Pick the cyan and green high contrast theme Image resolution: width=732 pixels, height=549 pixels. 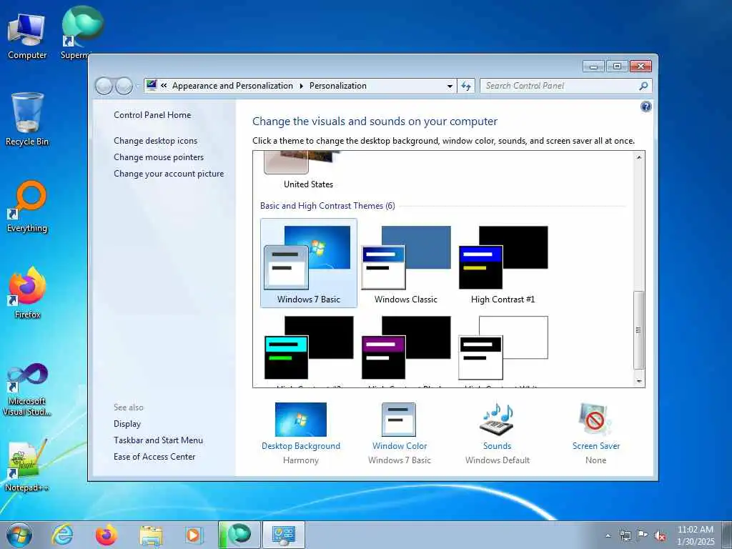point(309,348)
